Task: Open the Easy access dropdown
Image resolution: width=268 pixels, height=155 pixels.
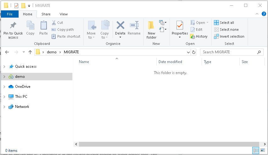Action: [163, 29]
